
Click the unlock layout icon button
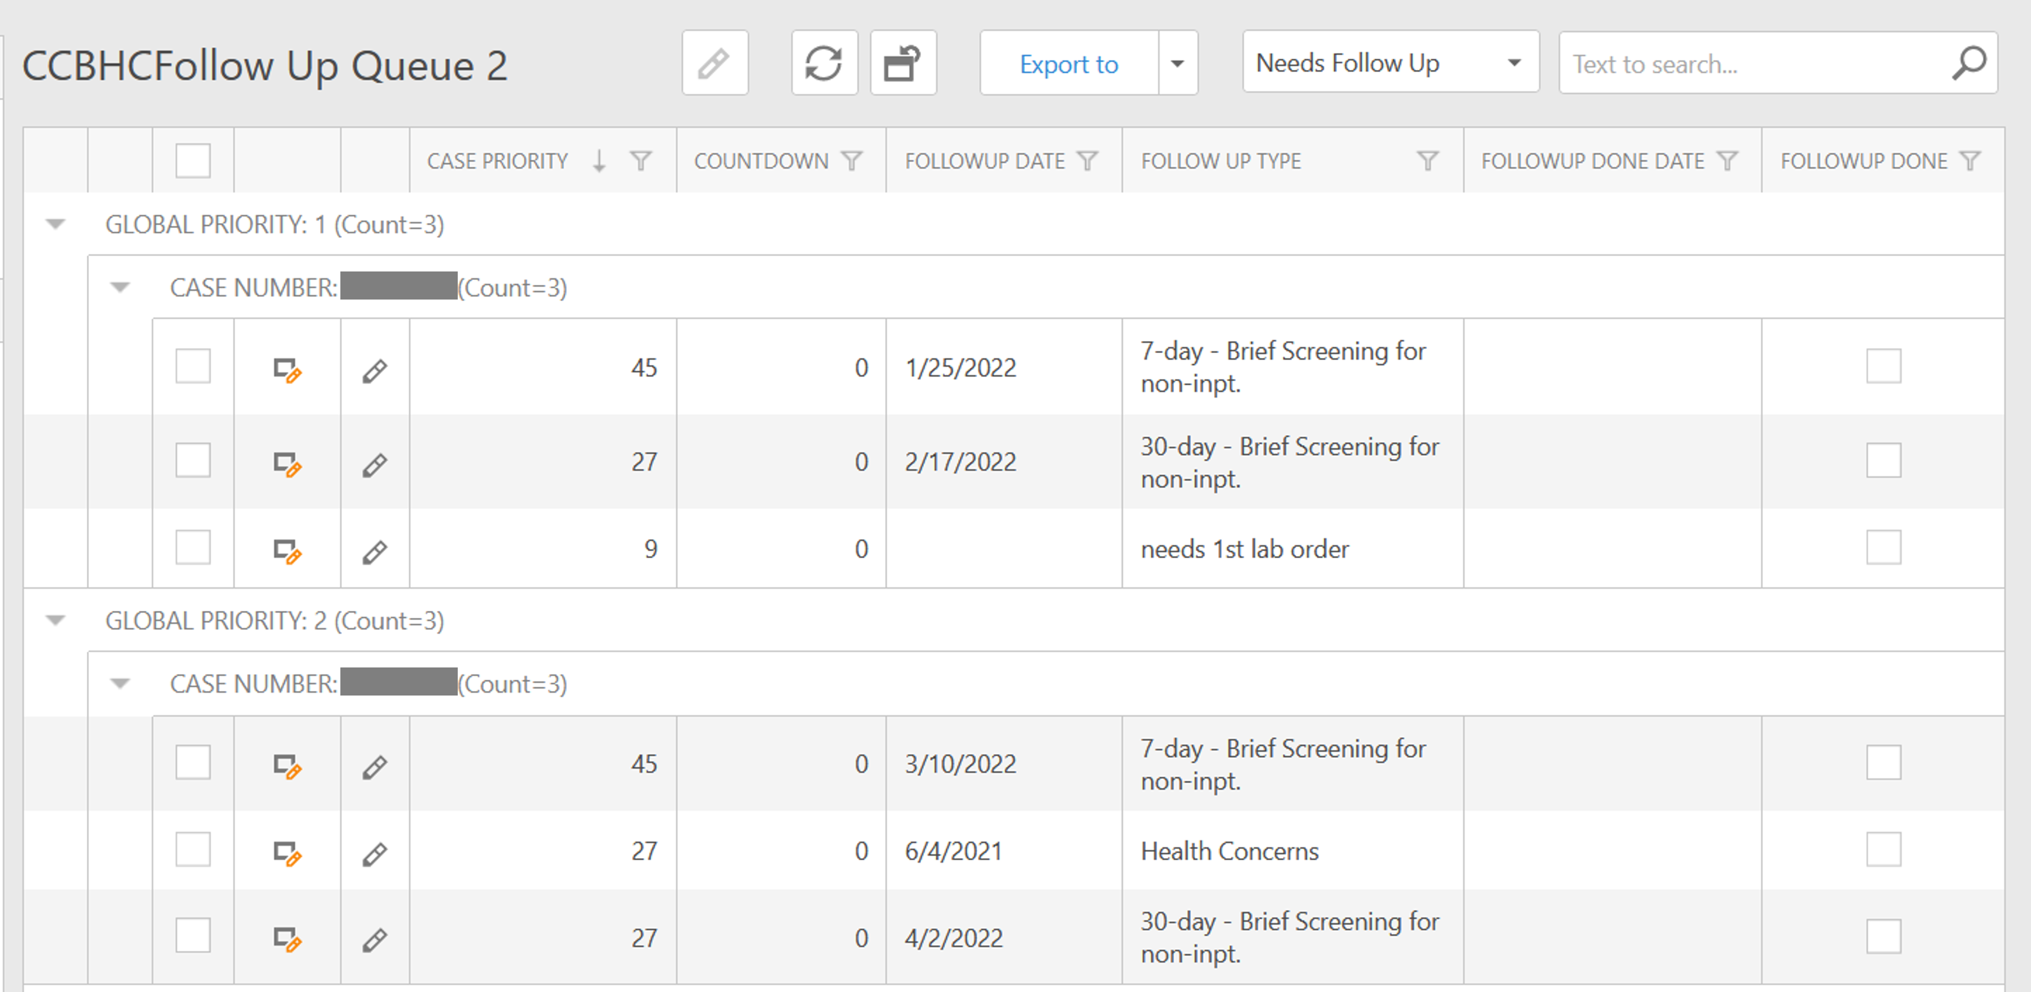click(x=903, y=63)
